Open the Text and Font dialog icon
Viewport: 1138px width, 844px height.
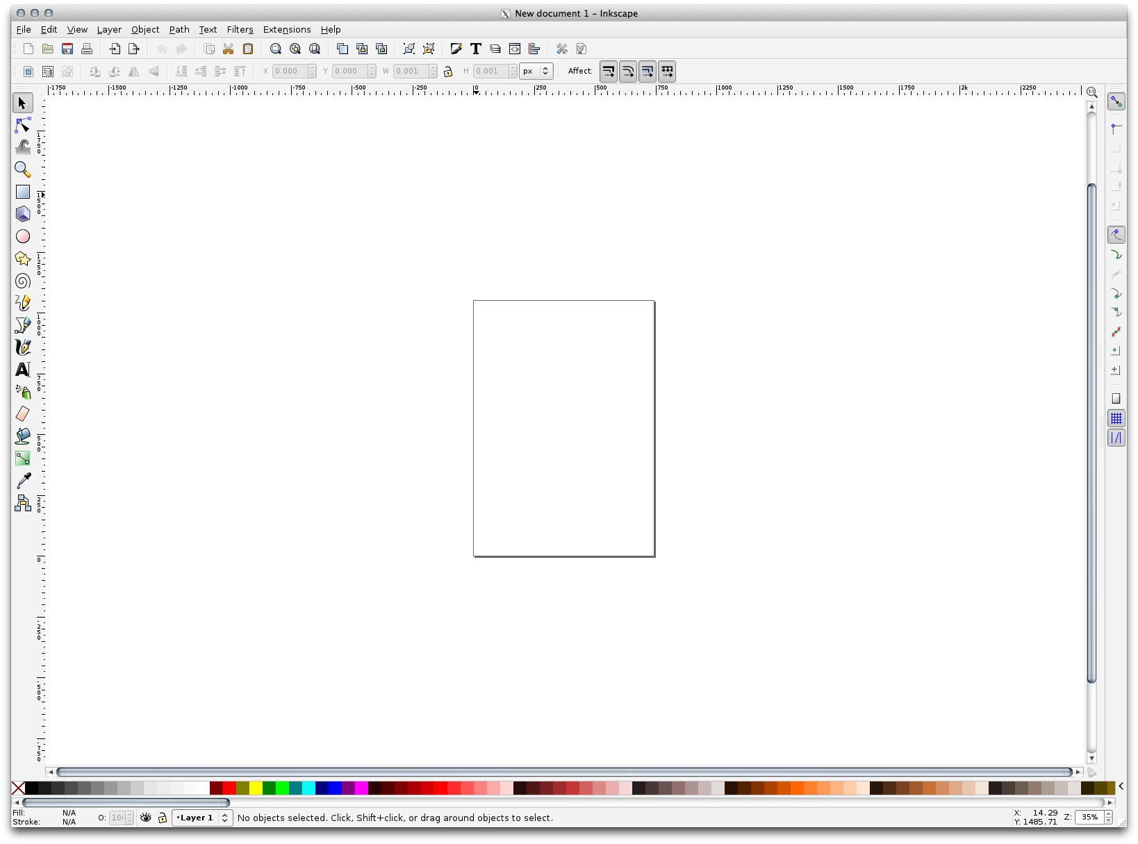pos(476,49)
